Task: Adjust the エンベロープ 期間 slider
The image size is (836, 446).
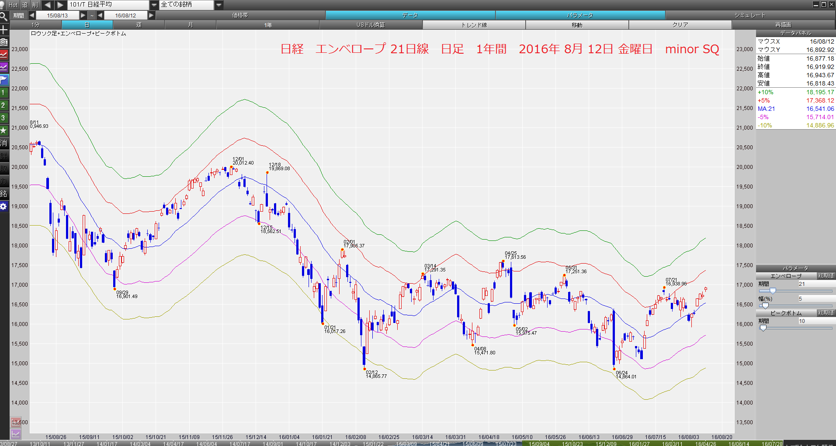Action: tap(773, 291)
